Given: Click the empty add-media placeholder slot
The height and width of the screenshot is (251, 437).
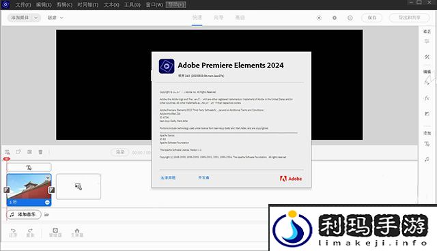Looking at the screenshot, I should (79, 186).
